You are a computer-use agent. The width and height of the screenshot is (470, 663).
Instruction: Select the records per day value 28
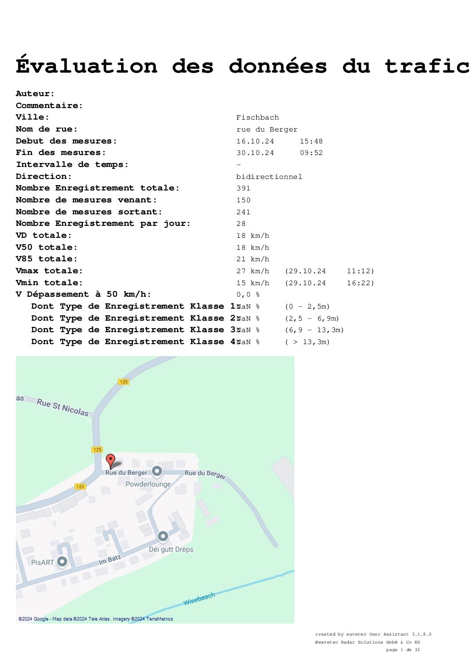pos(241,224)
